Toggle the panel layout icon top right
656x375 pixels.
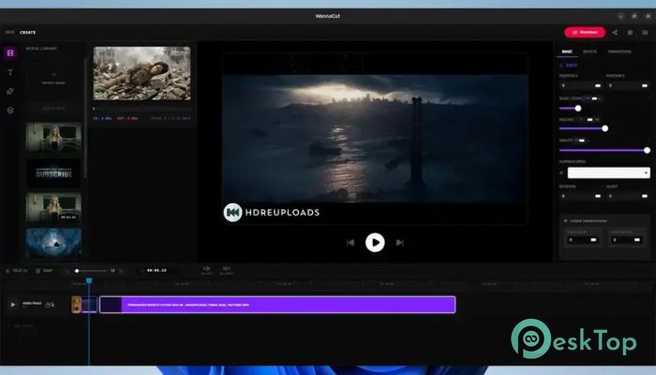(645, 32)
